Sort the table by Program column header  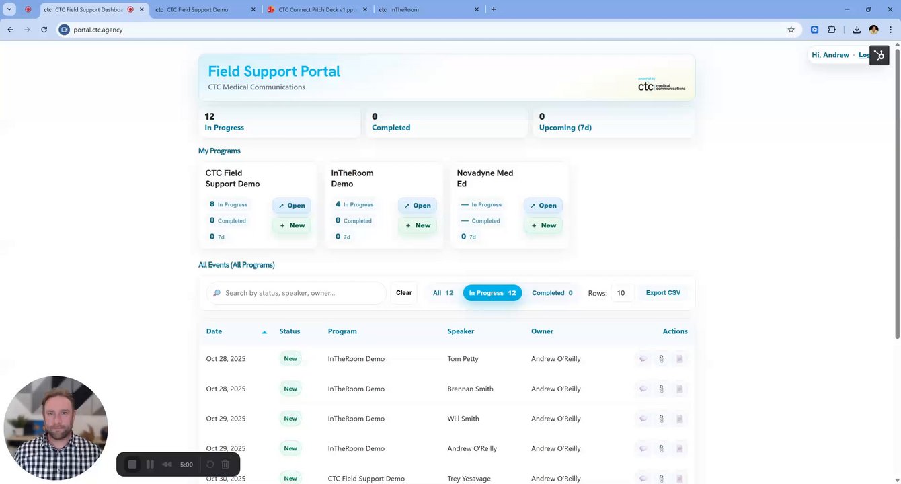point(342,331)
